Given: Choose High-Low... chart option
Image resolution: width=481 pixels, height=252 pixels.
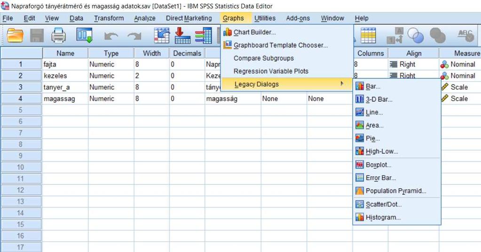Looking at the screenshot, I should 382,151.
